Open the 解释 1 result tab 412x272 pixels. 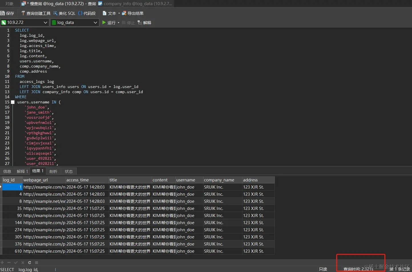pos(22,171)
